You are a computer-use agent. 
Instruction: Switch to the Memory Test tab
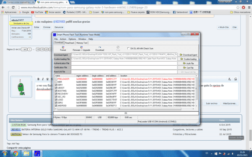(81, 43)
